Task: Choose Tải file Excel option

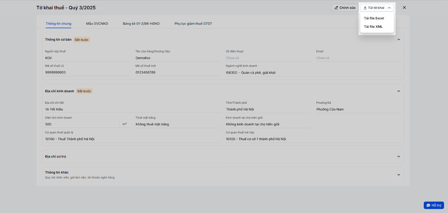Action: [374, 18]
